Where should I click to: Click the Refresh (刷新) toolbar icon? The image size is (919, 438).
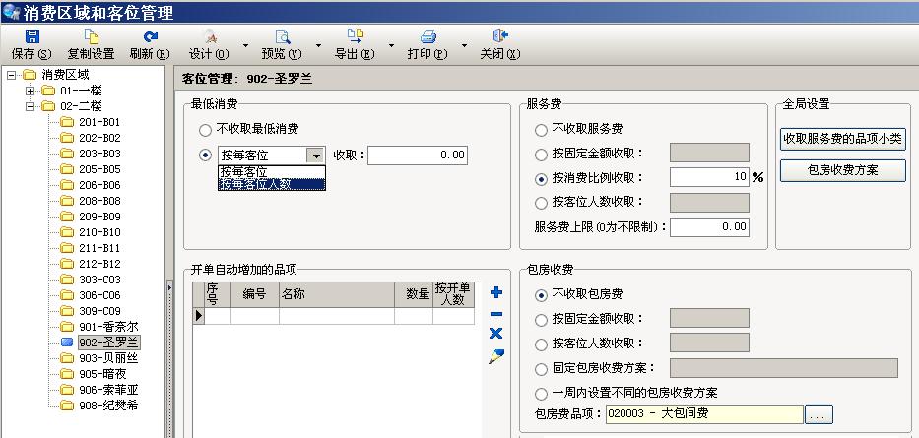click(150, 36)
